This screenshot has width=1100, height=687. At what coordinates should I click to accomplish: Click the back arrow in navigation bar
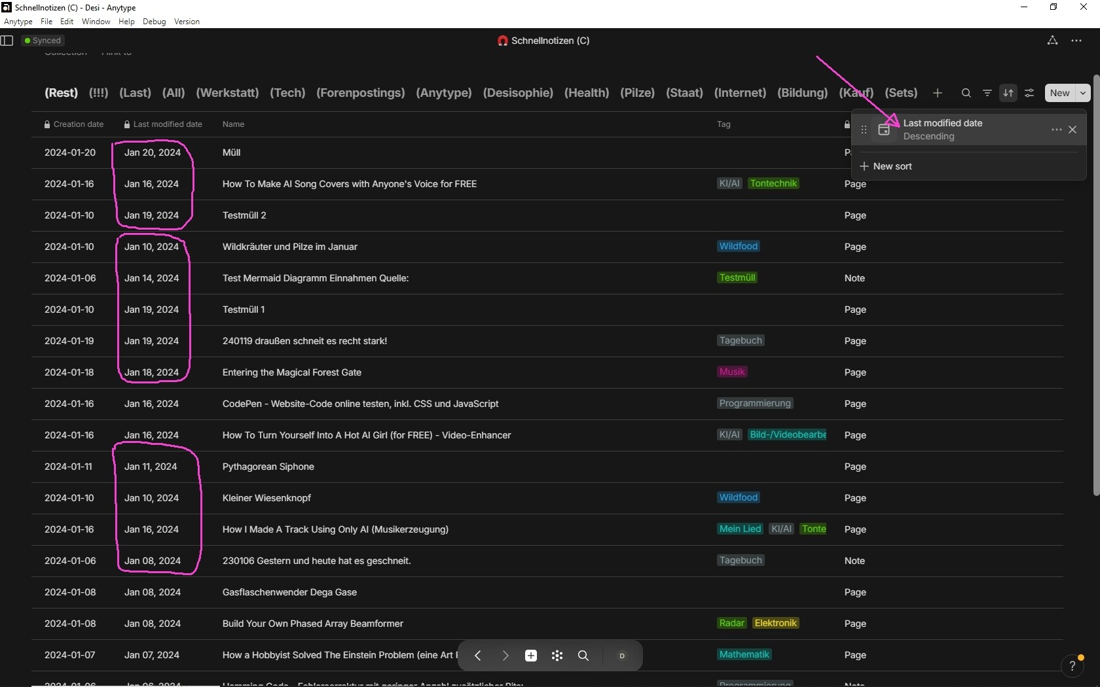(x=478, y=656)
